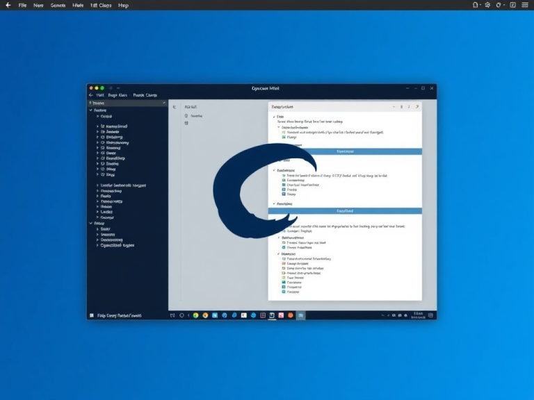Open the orange-and-yellow round taskbar icon
This screenshot has width=534, height=400.
(x=205, y=315)
